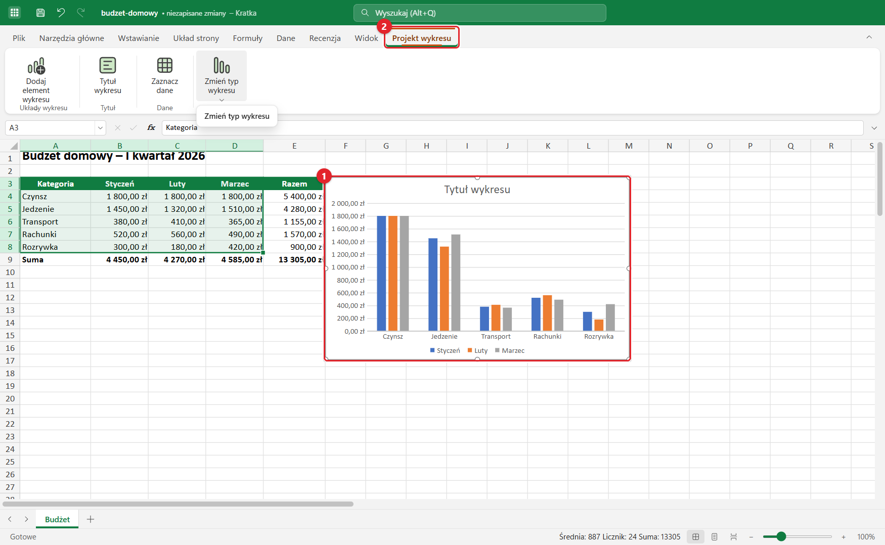Select row header 12
This screenshot has height=545, width=885.
[x=10, y=297]
